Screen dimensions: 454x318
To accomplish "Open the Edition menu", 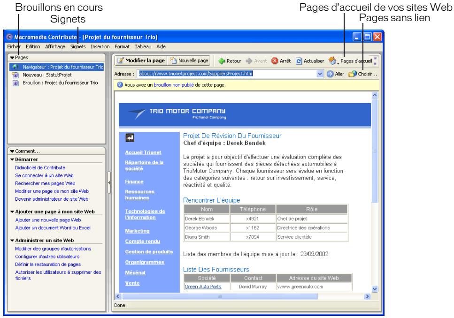I will [33, 46].
